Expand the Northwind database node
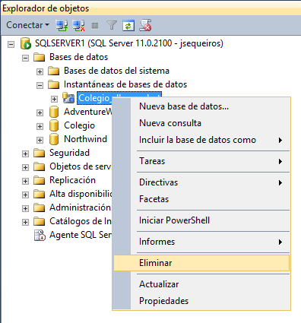The height and width of the screenshot is (323, 301). tap(40, 140)
